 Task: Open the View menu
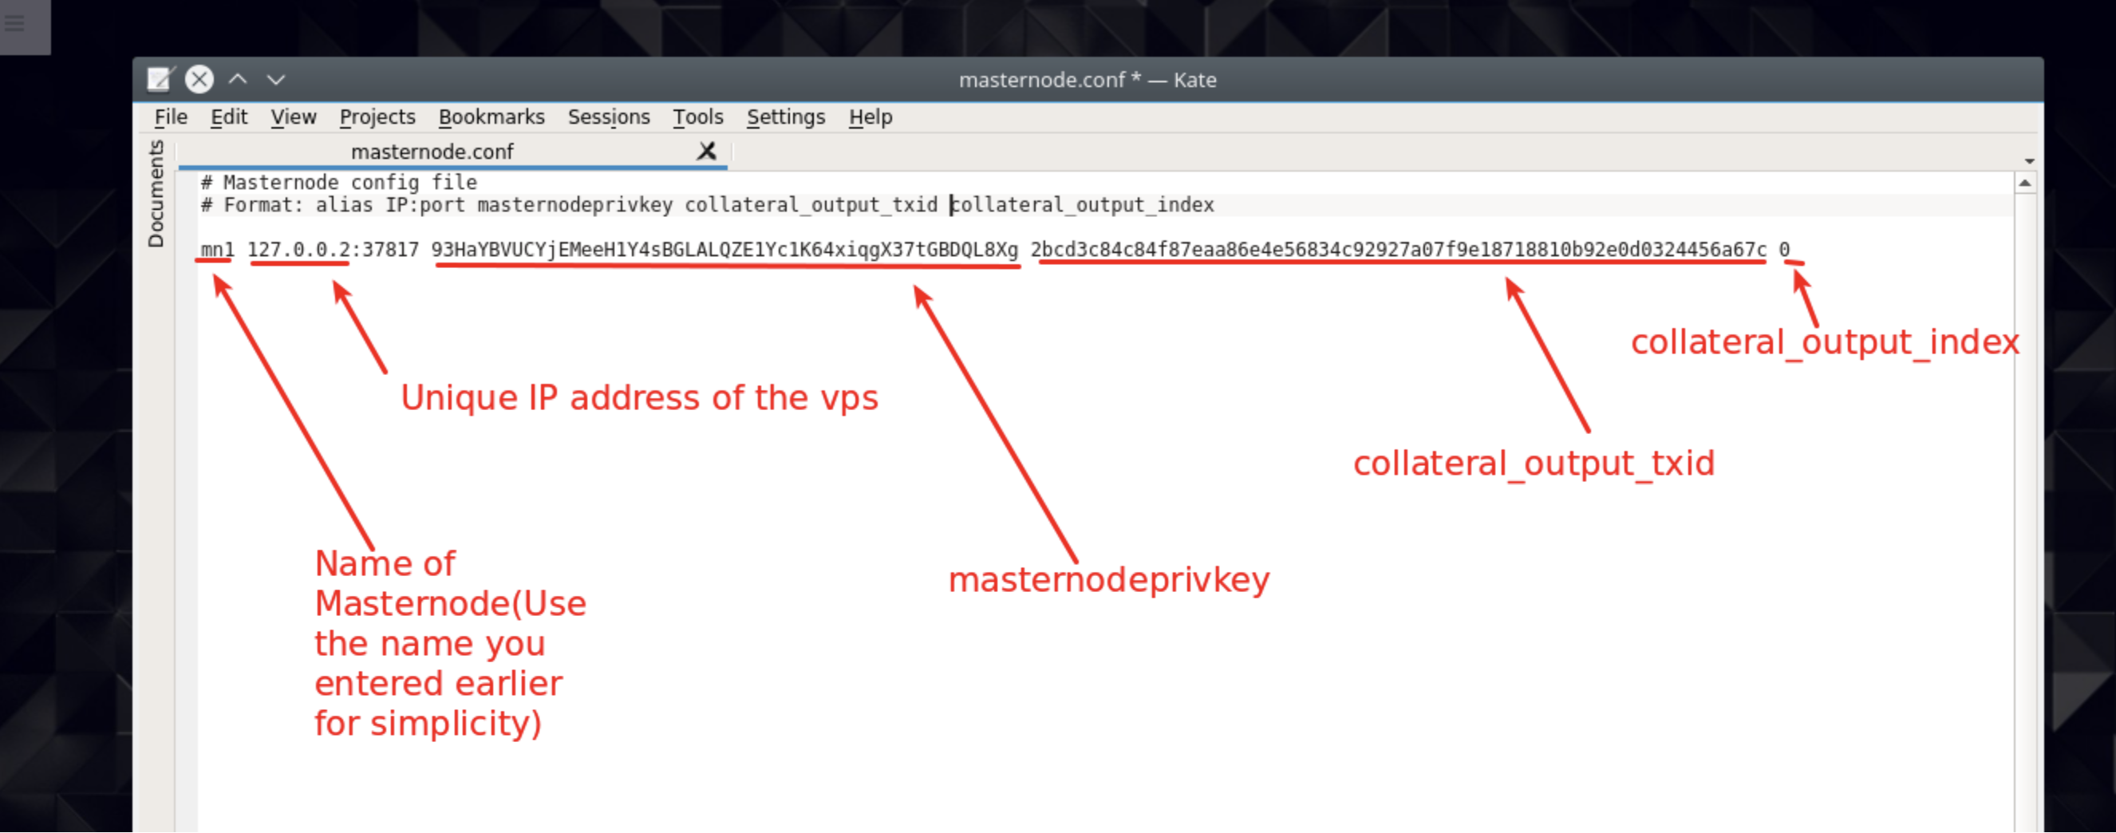click(x=294, y=117)
